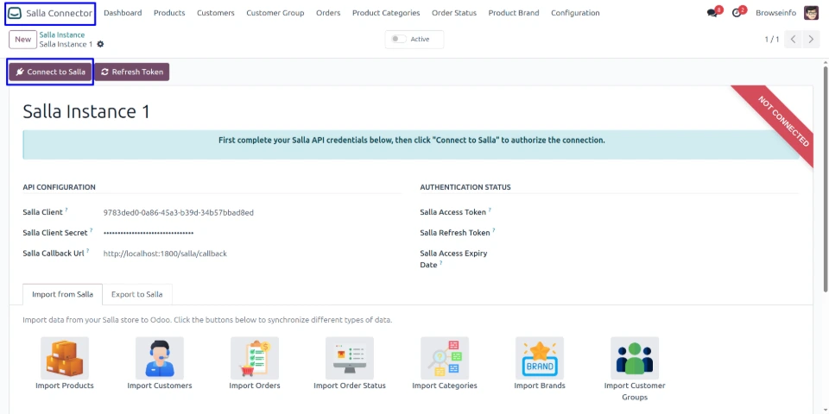
Task: Click the Import Order Status icon
Action: 350,358
